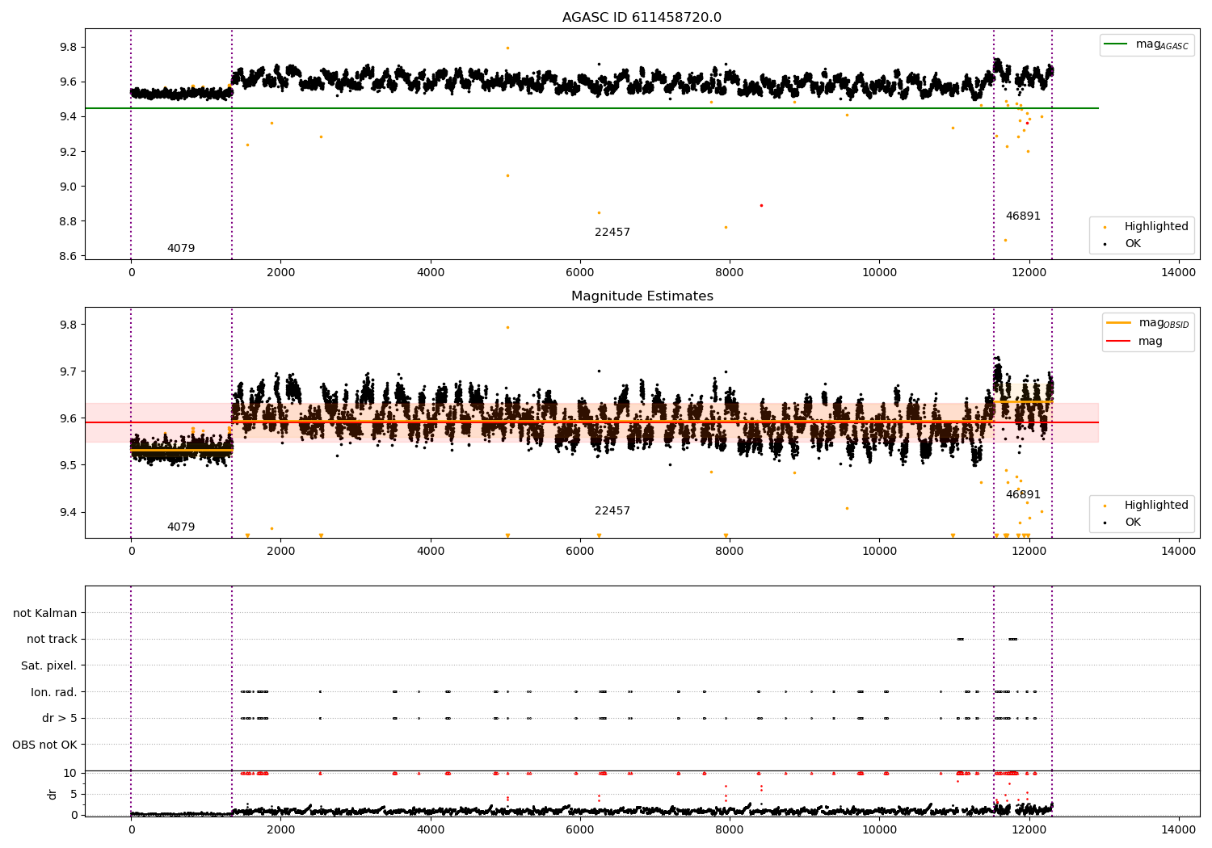Viewport: 1212px width, 848px height.
Task: Click the '22457' obsid label in top plot
Action: (x=612, y=233)
